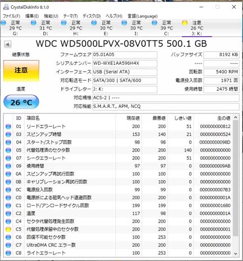The height and width of the screenshot is (261, 243).
Task: Click the CrystalDiskInfo title bar app icon
Action: [6, 7]
